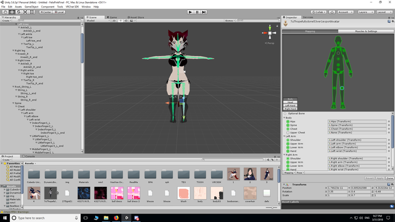Show Head bone mapping view
Viewport: 395px width, 222px height.
click(290, 102)
